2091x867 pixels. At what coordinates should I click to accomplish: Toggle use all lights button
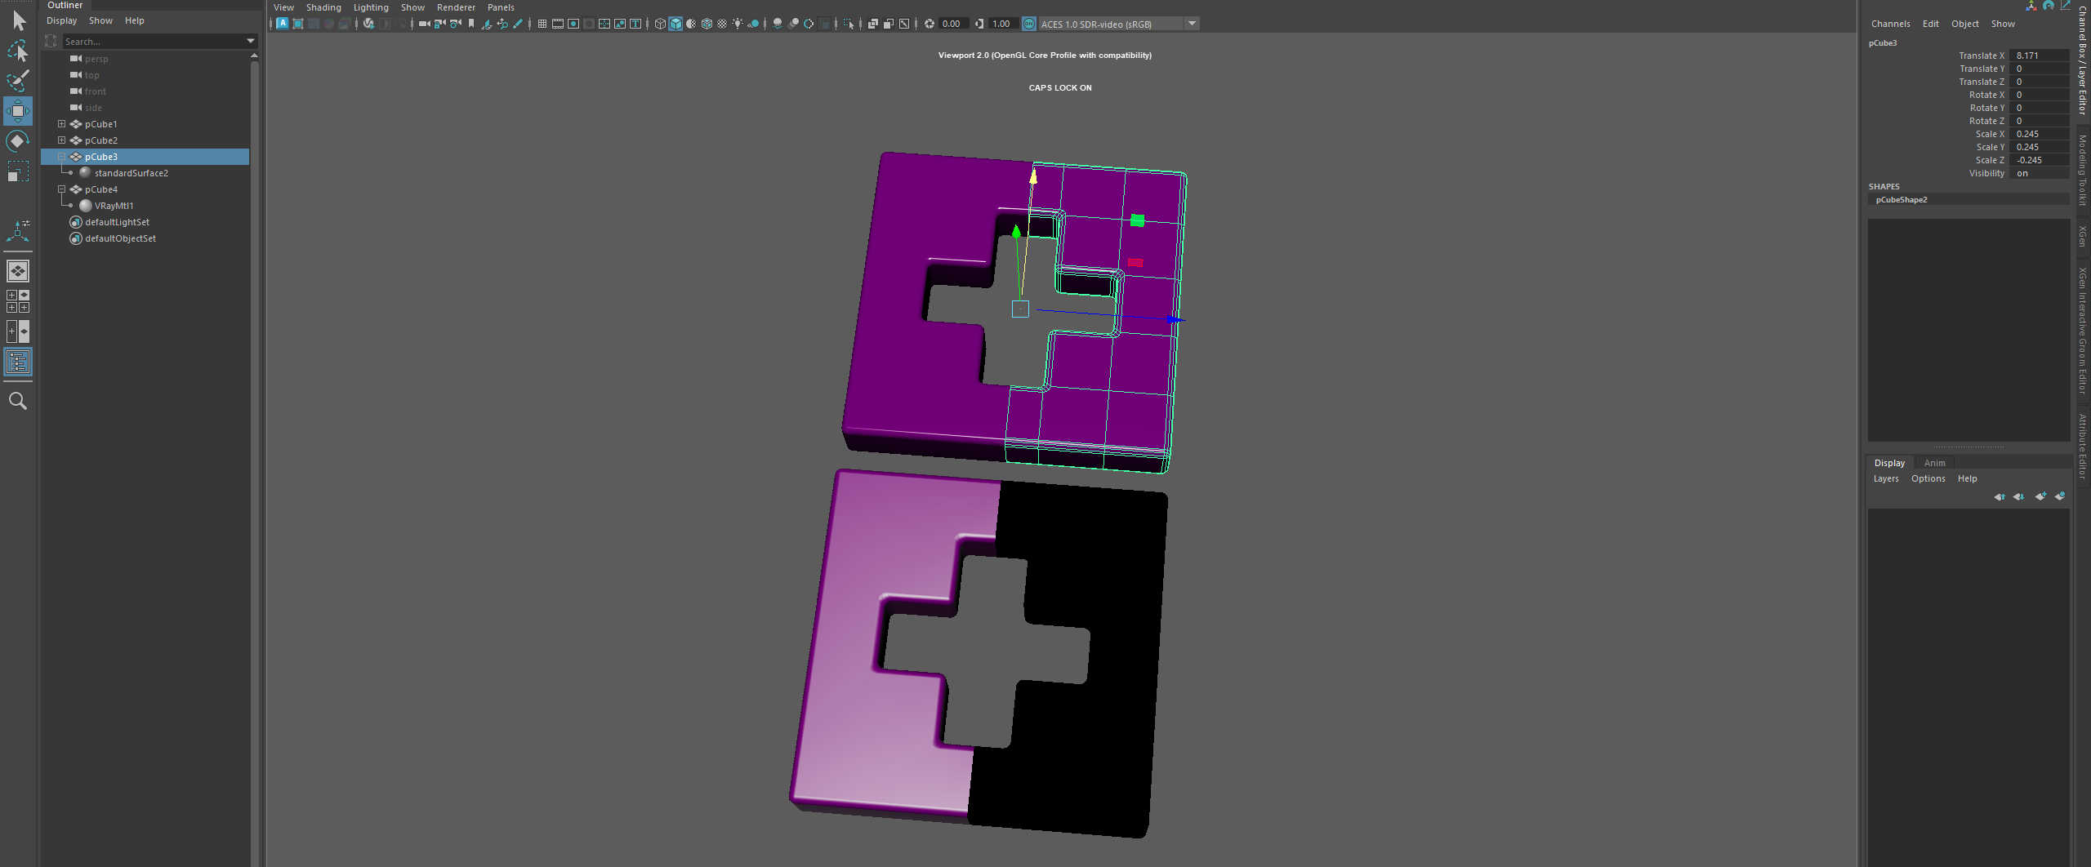pos(737,24)
